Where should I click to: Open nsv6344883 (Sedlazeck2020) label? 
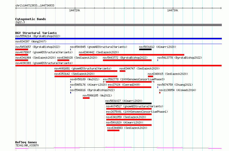[x=127, y=128]
